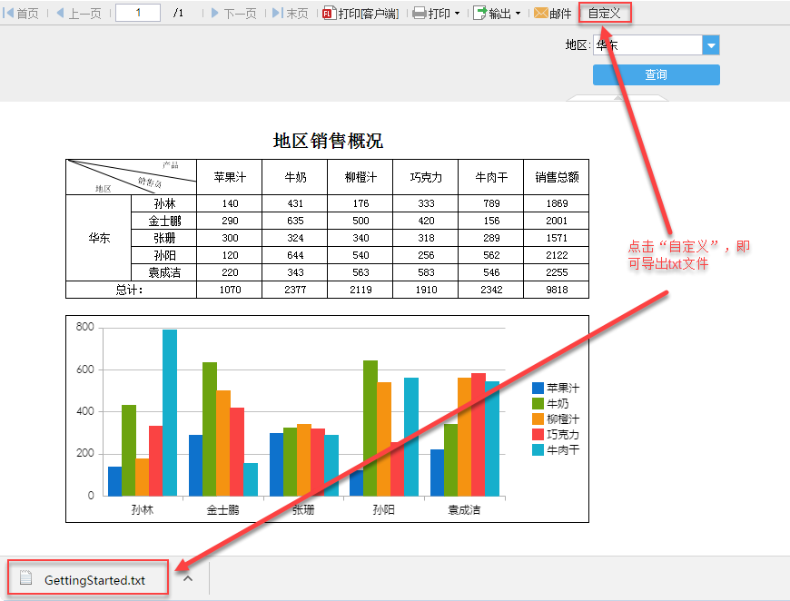
Task: Click the salesperson 袁成洁 table cell
Action: click(x=163, y=272)
